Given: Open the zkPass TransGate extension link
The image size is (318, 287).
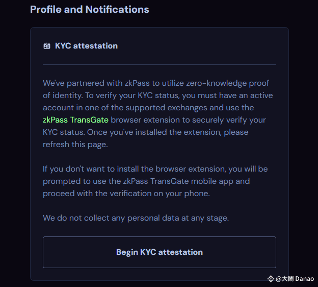Looking at the screenshot, I should [x=75, y=120].
